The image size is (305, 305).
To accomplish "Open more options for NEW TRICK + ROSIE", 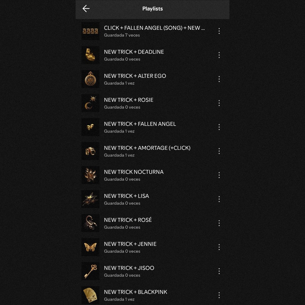I will pyautogui.click(x=219, y=103).
